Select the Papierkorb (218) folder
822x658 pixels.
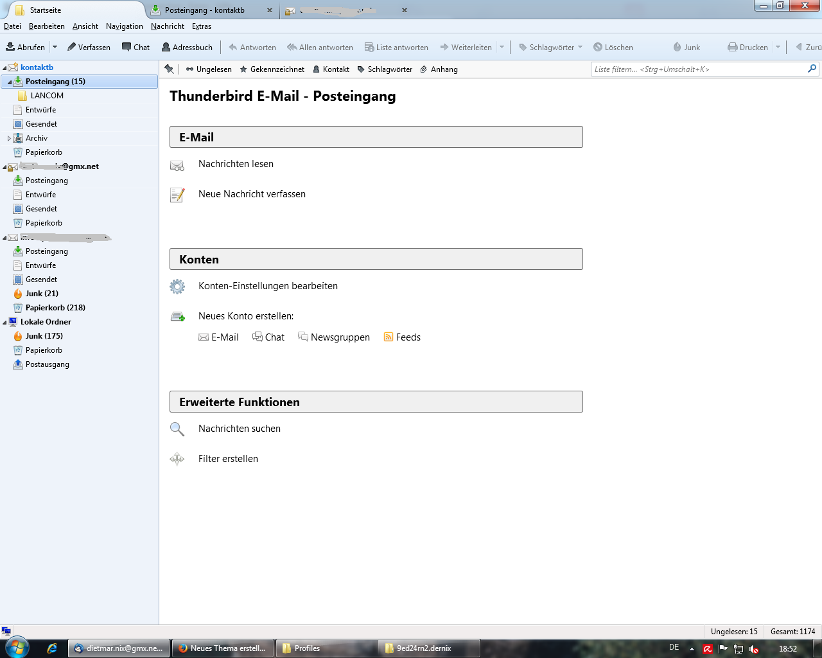click(x=55, y=308)
